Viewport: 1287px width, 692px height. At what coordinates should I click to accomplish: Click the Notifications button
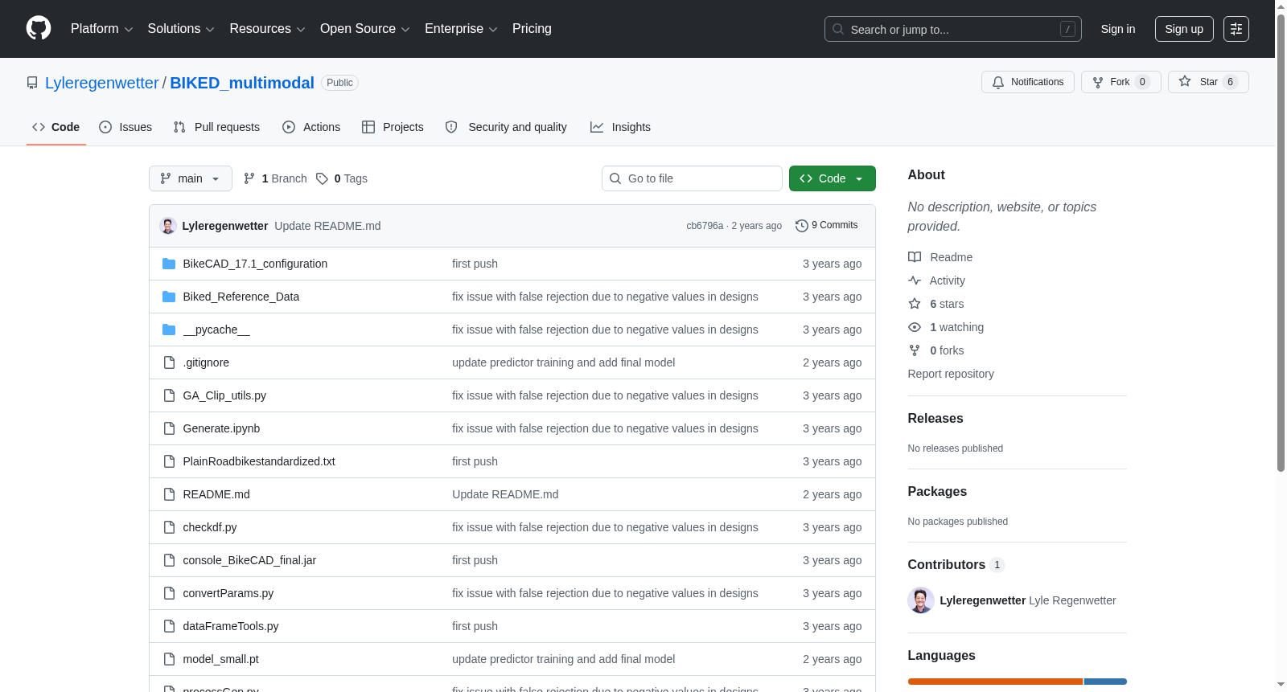(1028, 82)
